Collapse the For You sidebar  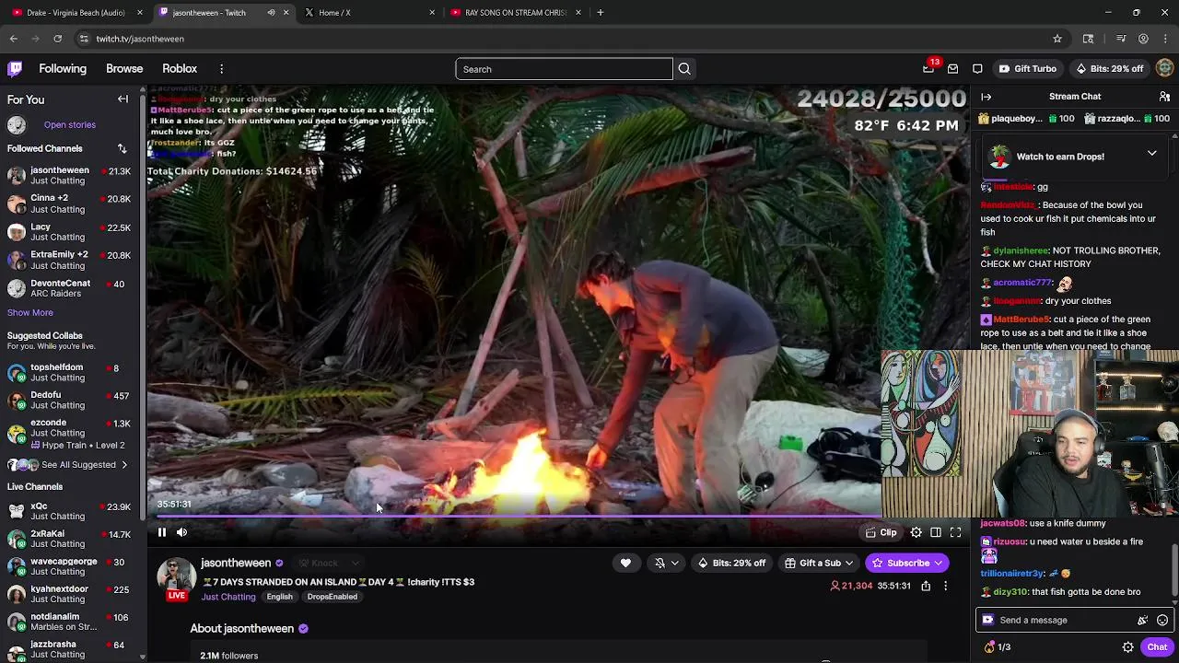123,99
